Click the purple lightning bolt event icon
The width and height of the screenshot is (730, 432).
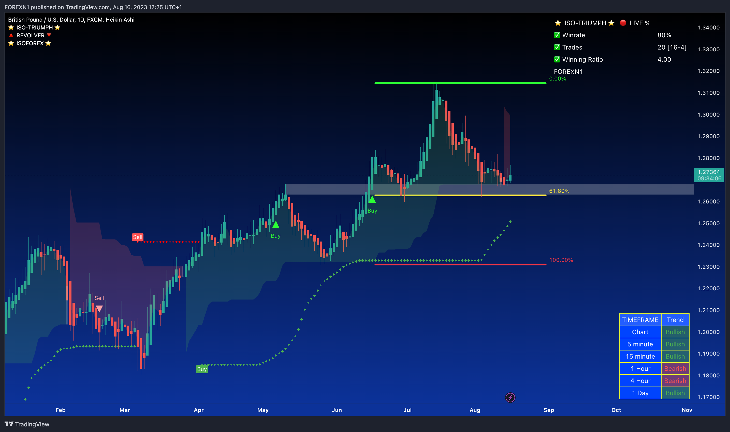(x=510, y=397)
